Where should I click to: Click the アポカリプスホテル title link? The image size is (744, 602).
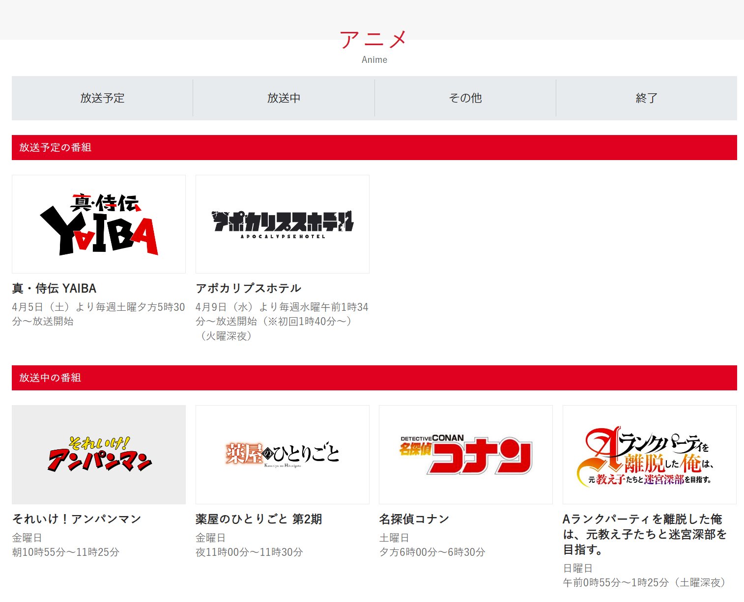point(248,288)
